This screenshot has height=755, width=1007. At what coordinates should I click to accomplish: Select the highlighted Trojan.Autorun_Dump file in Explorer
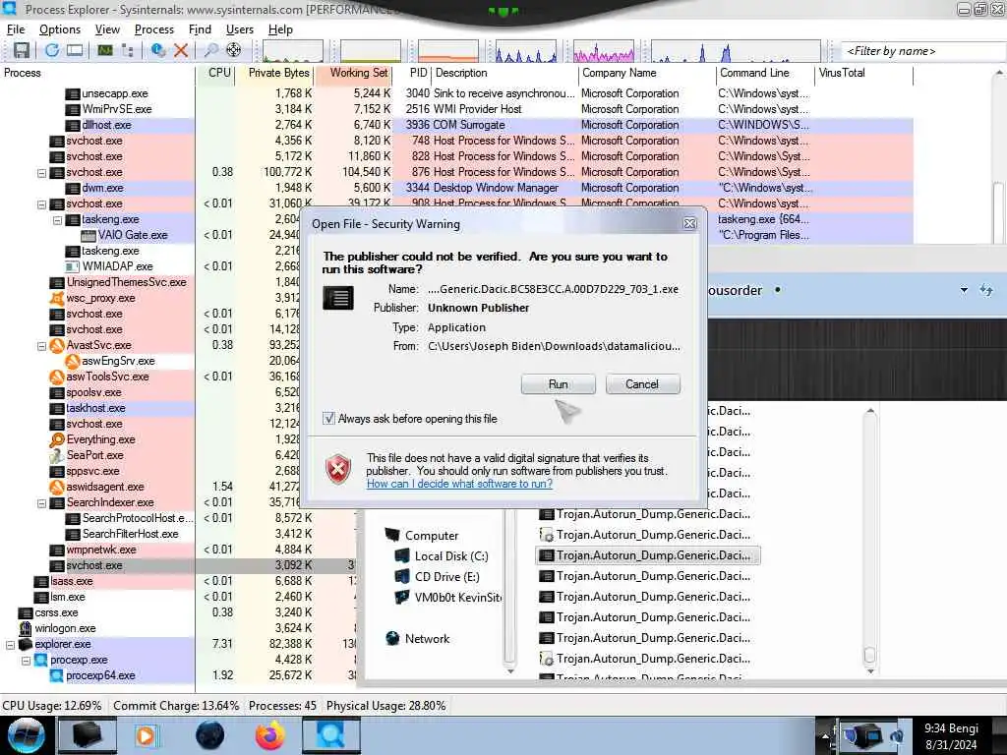coord(647,555)
